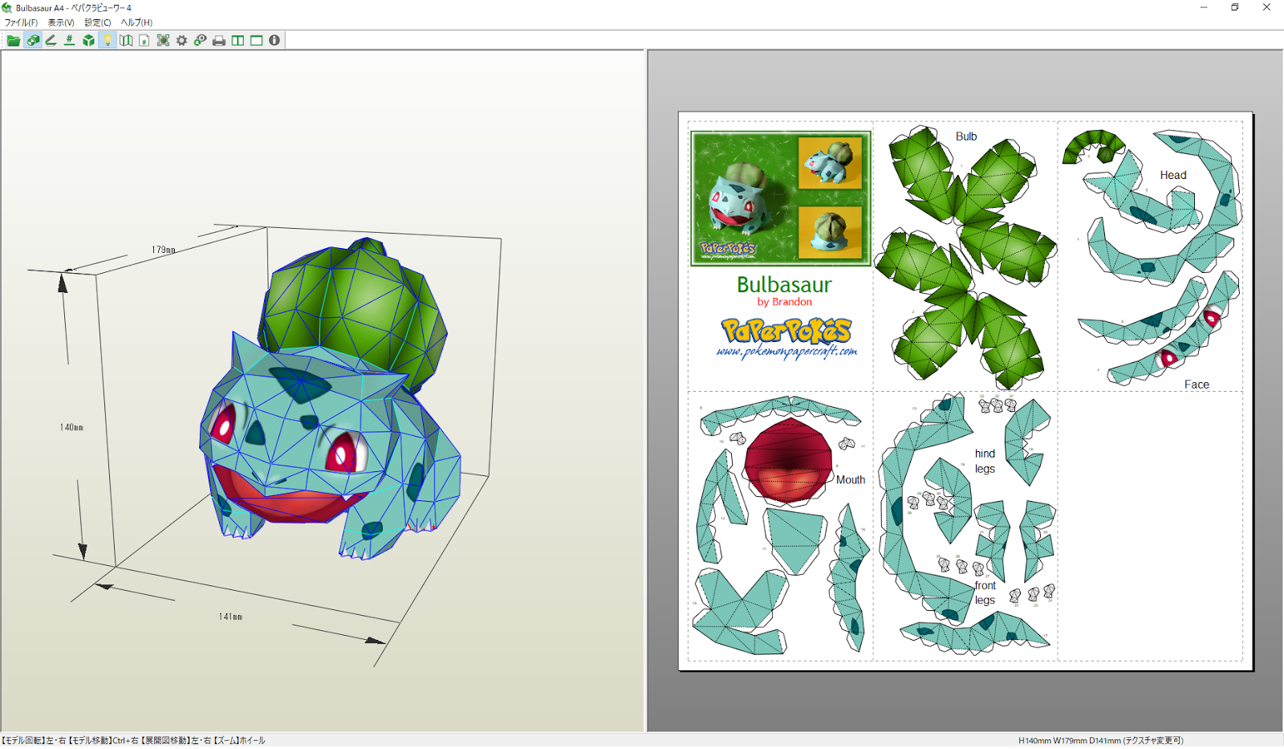Click the 140mm height dimension label
Screen dimensions: 1284x749
(x=71, y=427)
